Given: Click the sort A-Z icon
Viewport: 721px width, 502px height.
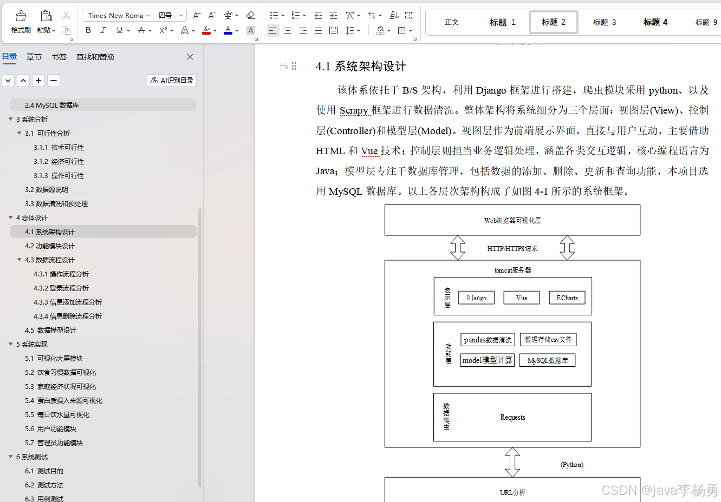Looking at the screenshot, I should pos(394,15).
